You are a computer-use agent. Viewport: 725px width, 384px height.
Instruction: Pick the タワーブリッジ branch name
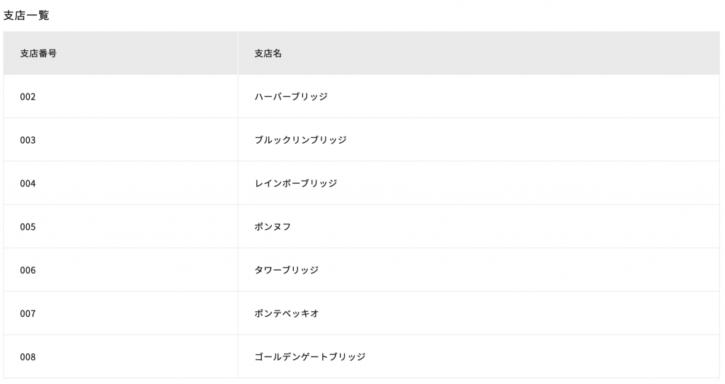[286, 270]
